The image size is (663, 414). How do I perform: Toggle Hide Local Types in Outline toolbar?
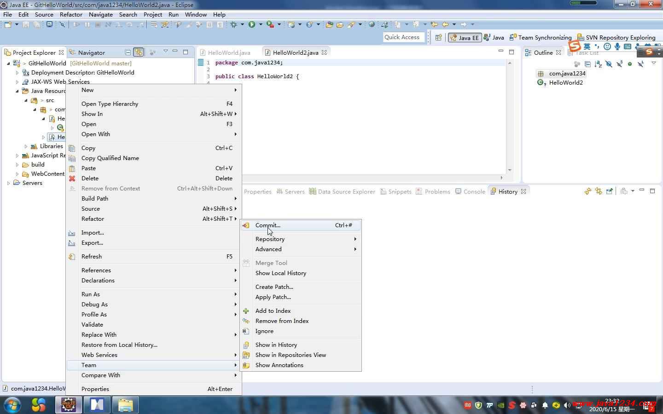click(x=640, y=64)
